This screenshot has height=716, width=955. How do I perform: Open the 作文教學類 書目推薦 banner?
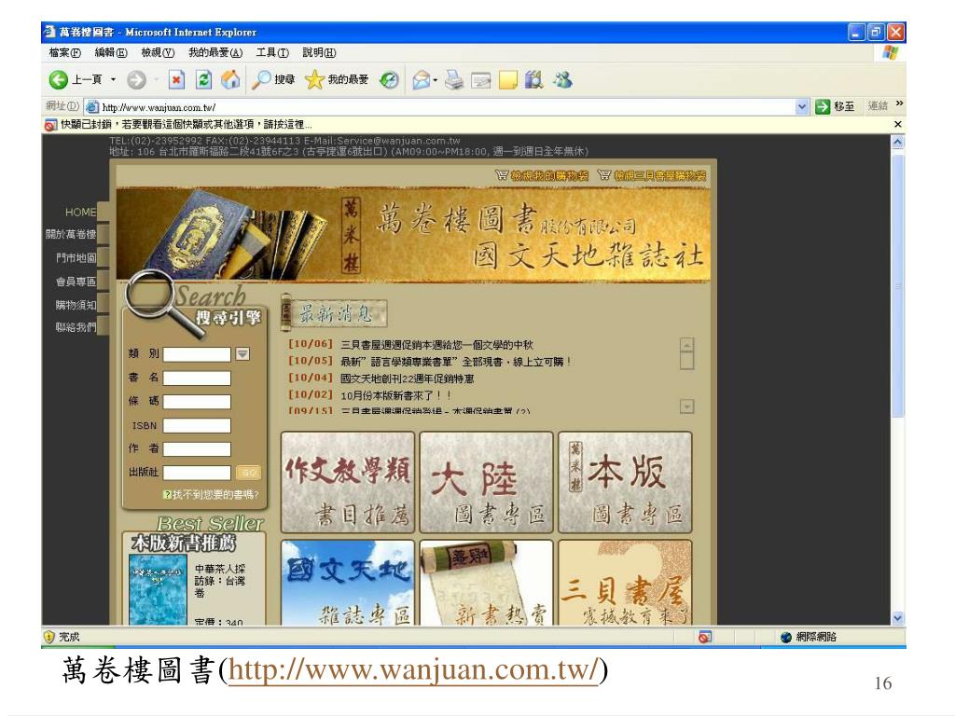[x=348, y=482]
